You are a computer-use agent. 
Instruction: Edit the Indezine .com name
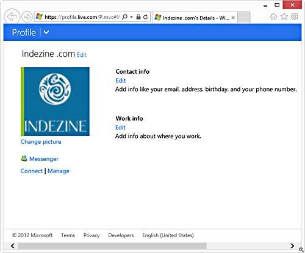[82, 55]
